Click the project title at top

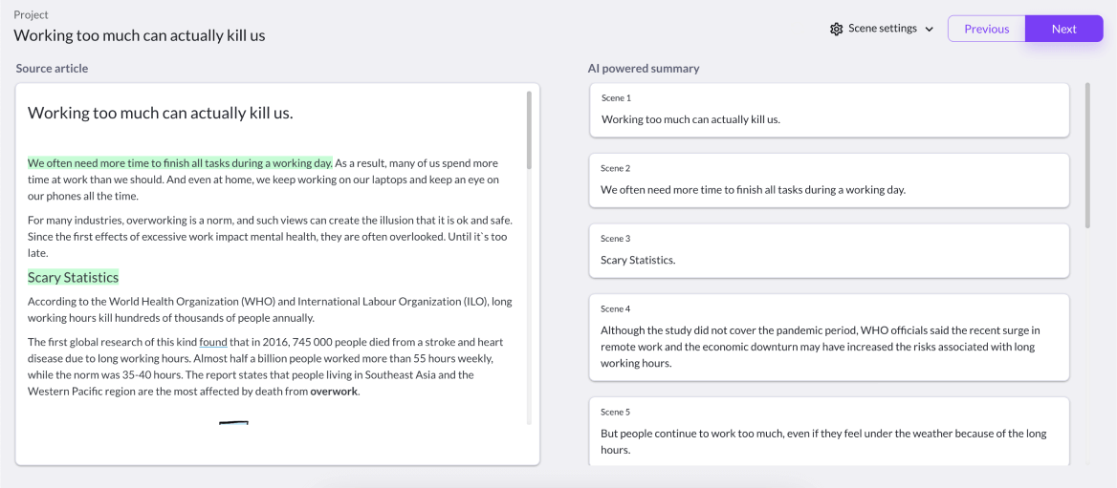140,35
